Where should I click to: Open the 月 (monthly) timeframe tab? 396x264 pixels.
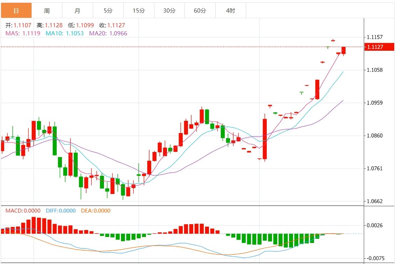[77, 11]
